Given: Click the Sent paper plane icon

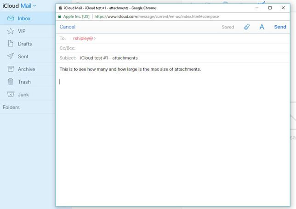Looking at the screenshot, I should click(x=11, y=56).
